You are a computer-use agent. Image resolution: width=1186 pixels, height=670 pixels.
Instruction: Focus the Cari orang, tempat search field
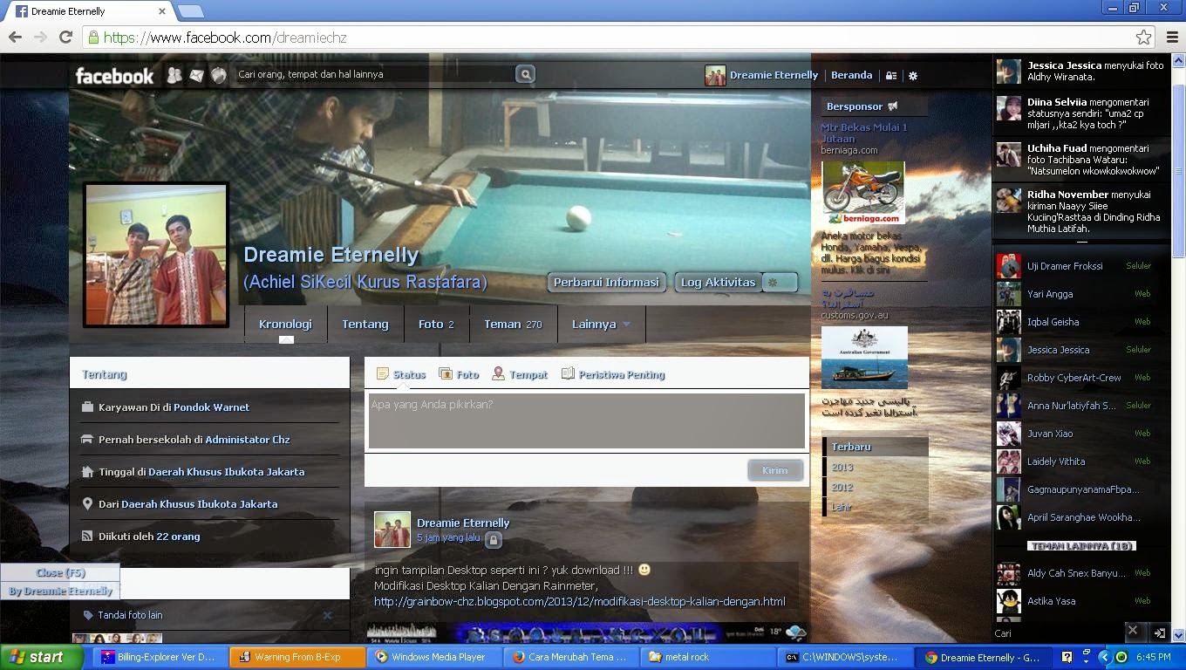pyautogui.click(x=375, y=74)
